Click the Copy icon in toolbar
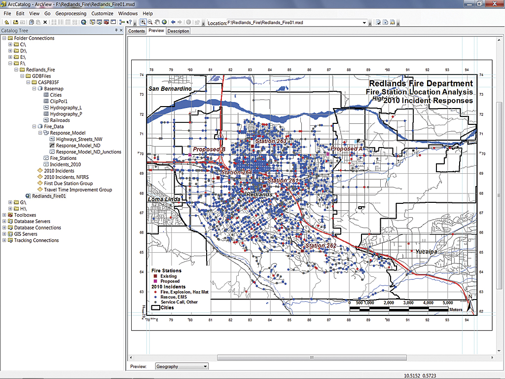This screenshot has width=505, height=379. [x=31, y=22]
